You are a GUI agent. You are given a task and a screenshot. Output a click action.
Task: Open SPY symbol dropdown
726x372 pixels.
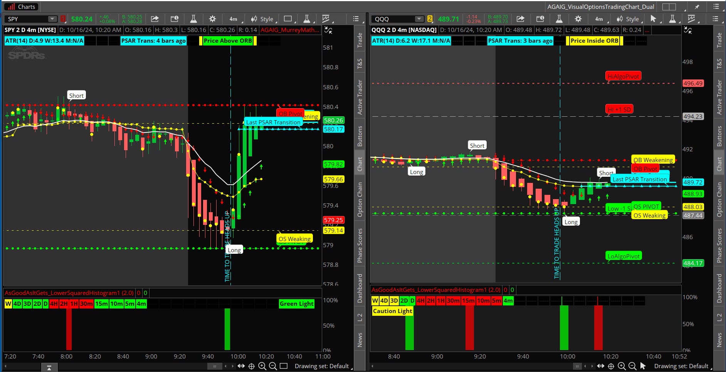(x=52, y=19)
